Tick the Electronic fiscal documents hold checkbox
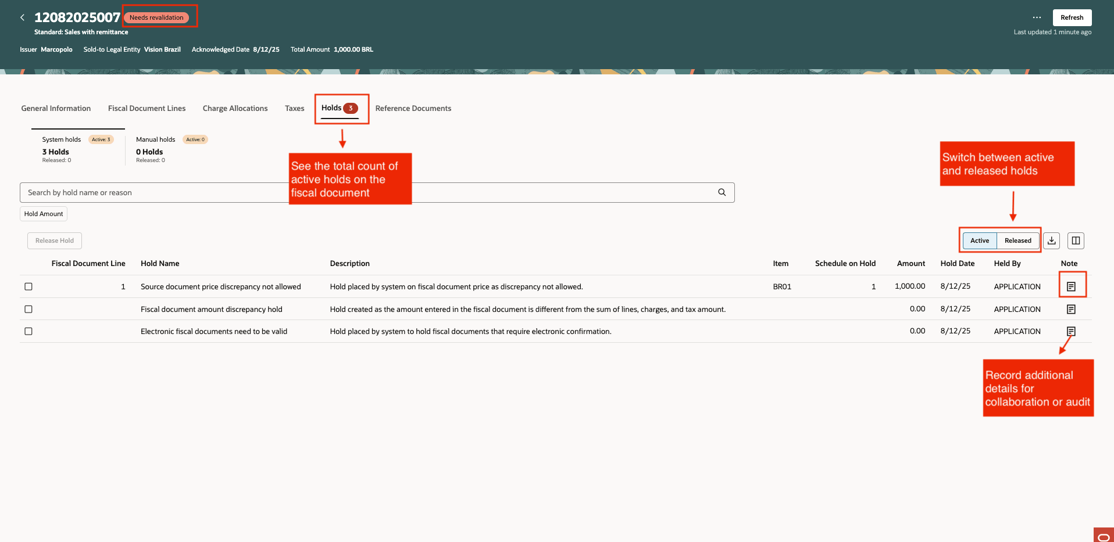 click(28, 331)
